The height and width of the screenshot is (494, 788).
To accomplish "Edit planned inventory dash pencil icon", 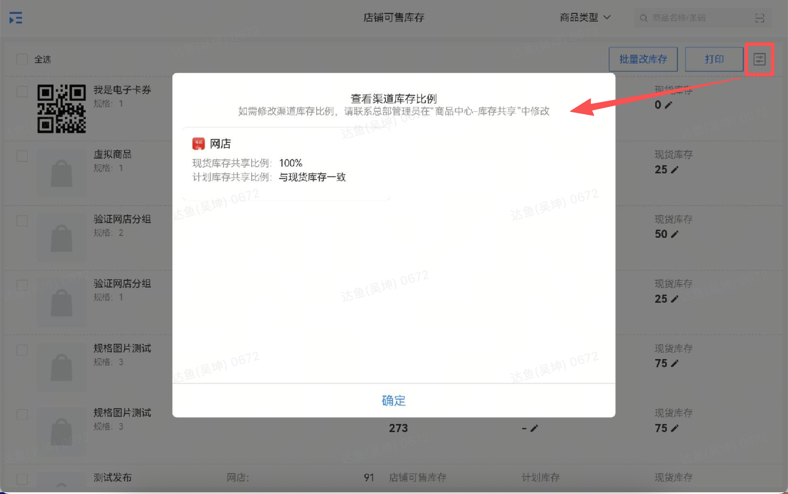I will click(x=534, y=428).
